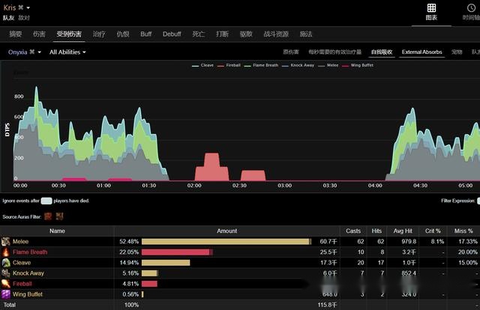The image size is (480, 310).
Task: Open the 施法 casts tab
Action: coord(306,34)
